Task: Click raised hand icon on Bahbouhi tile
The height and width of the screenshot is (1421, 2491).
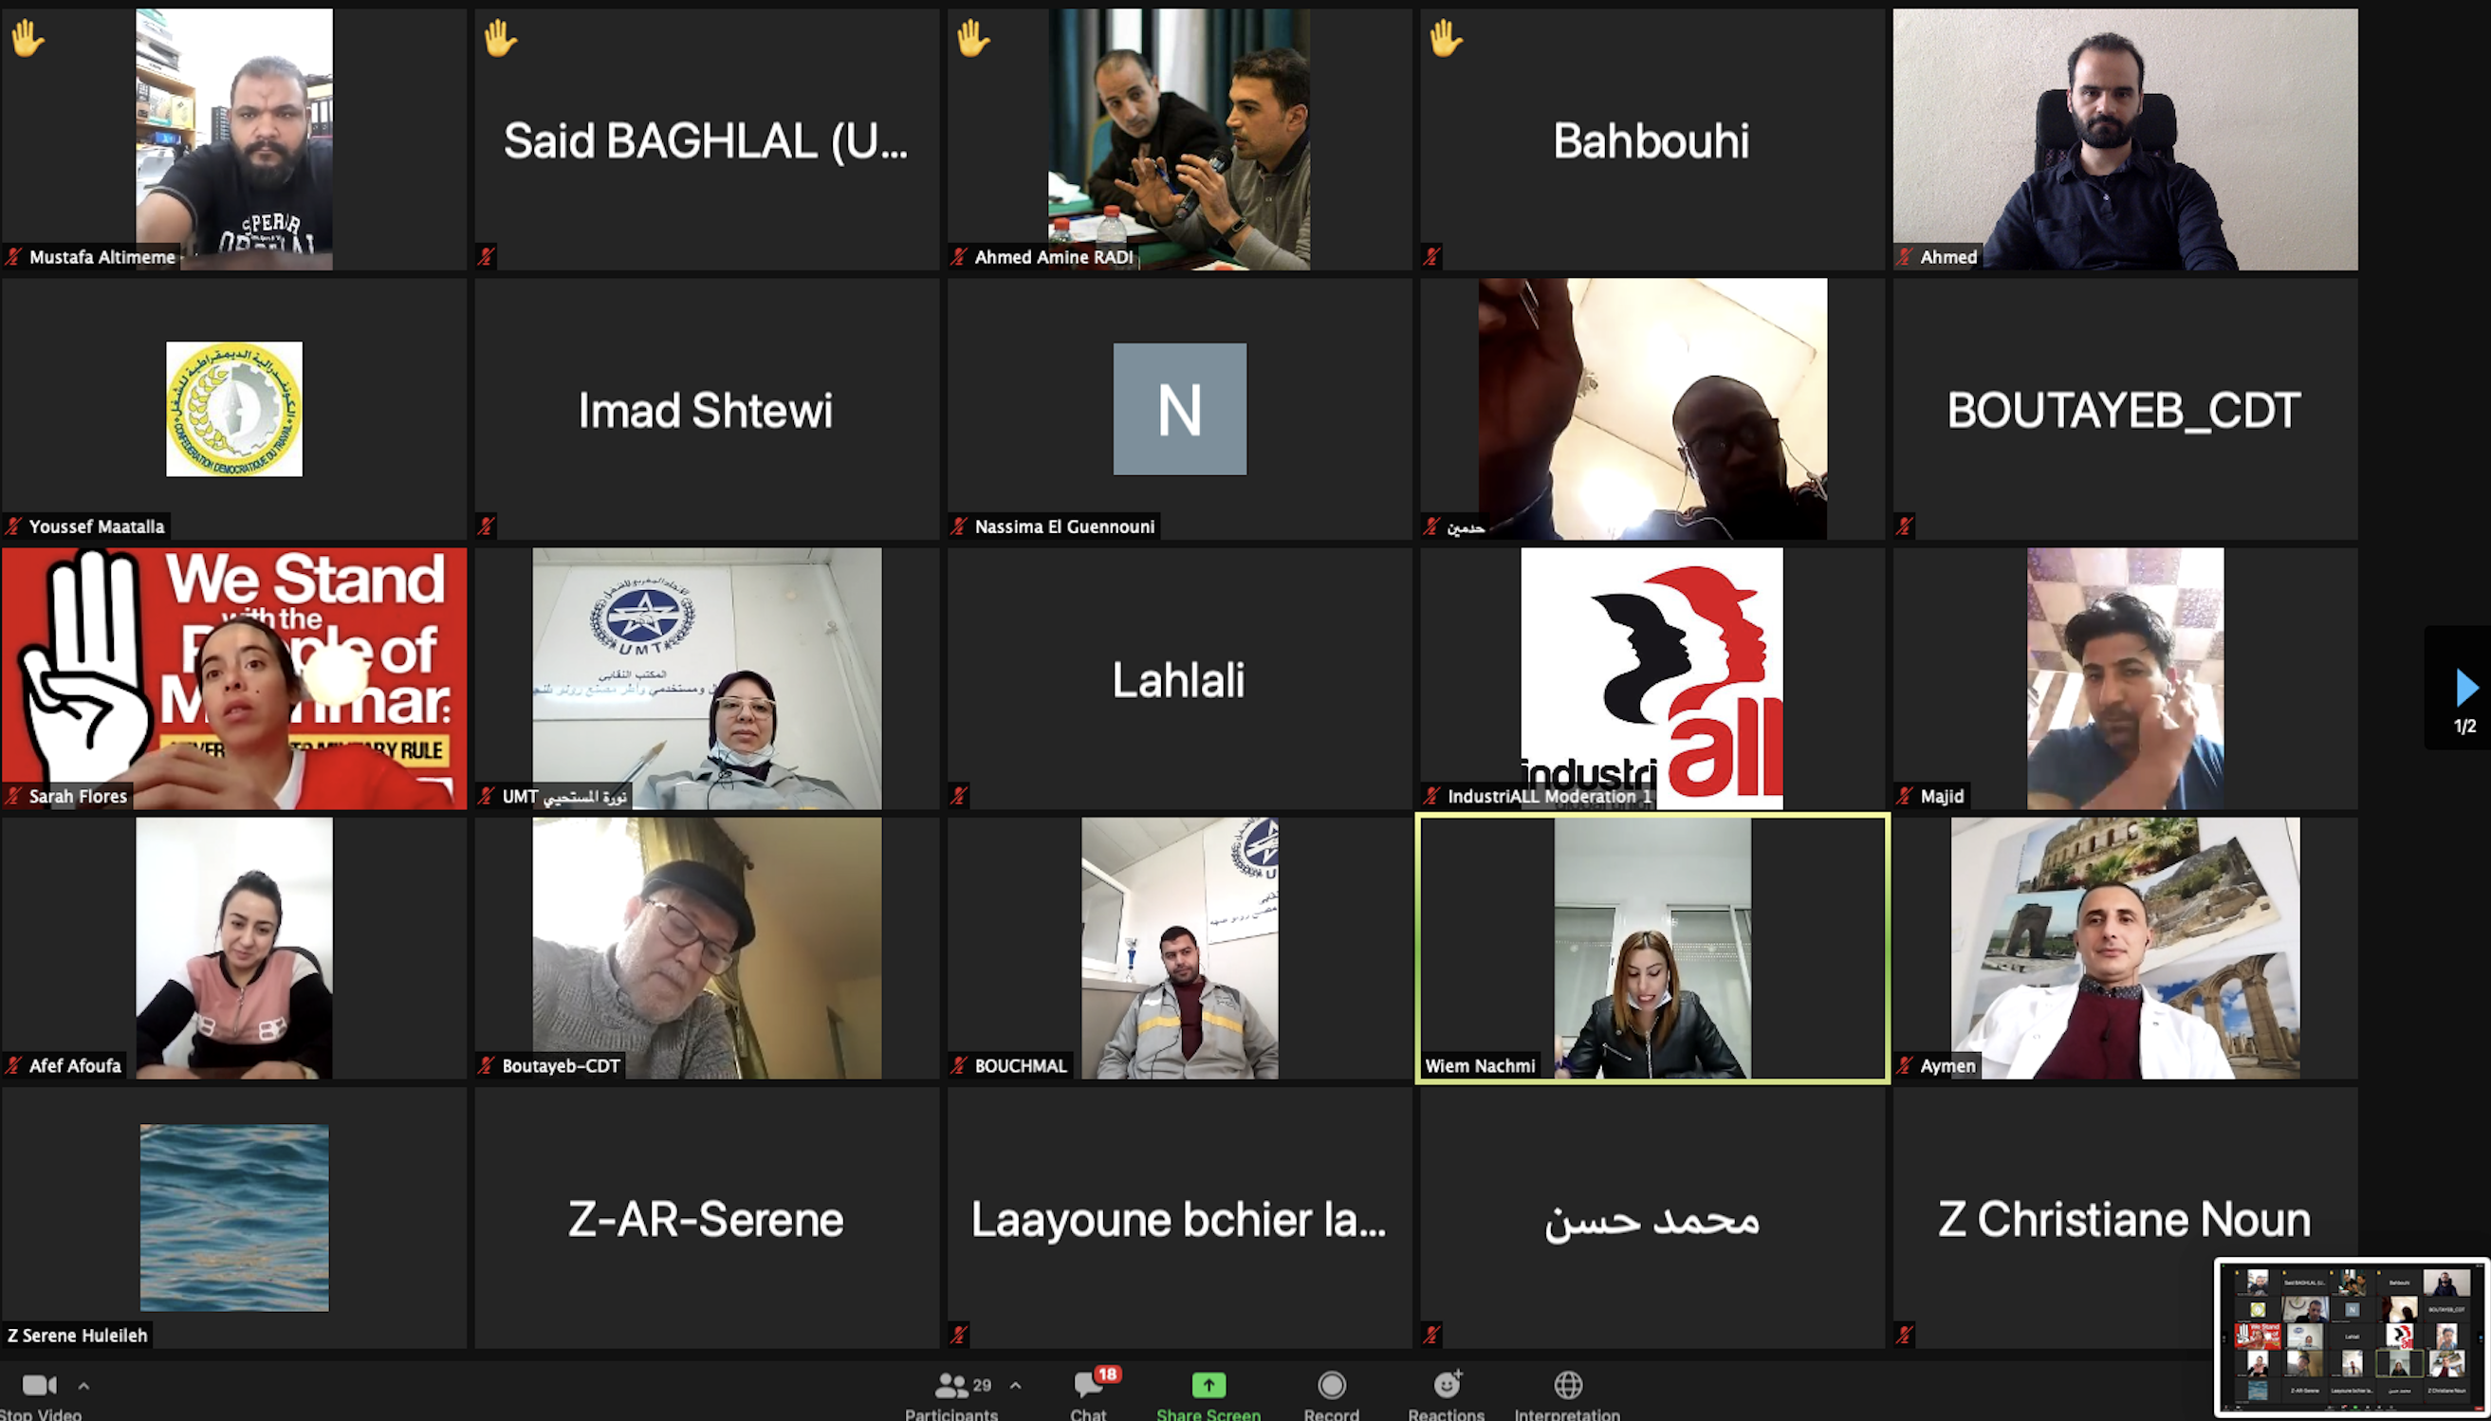Action: 1445,39
